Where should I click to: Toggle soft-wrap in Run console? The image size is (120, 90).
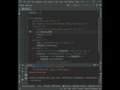click(26, 75)
